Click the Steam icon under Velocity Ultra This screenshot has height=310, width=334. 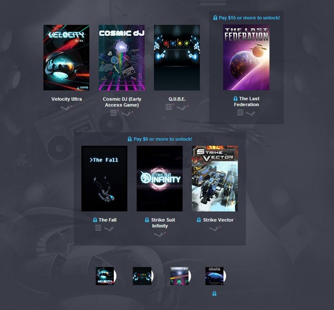[x=65, y=108]
